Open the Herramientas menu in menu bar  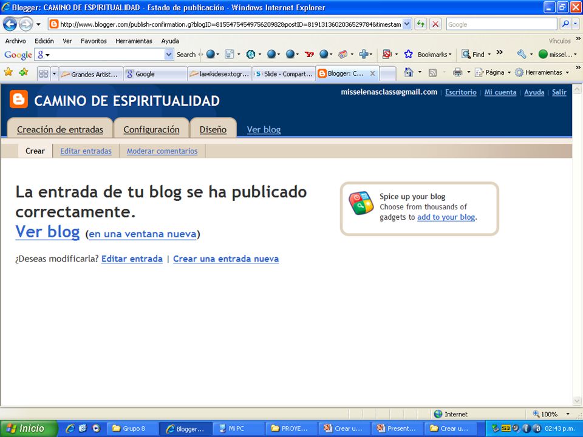click(134, 41)
